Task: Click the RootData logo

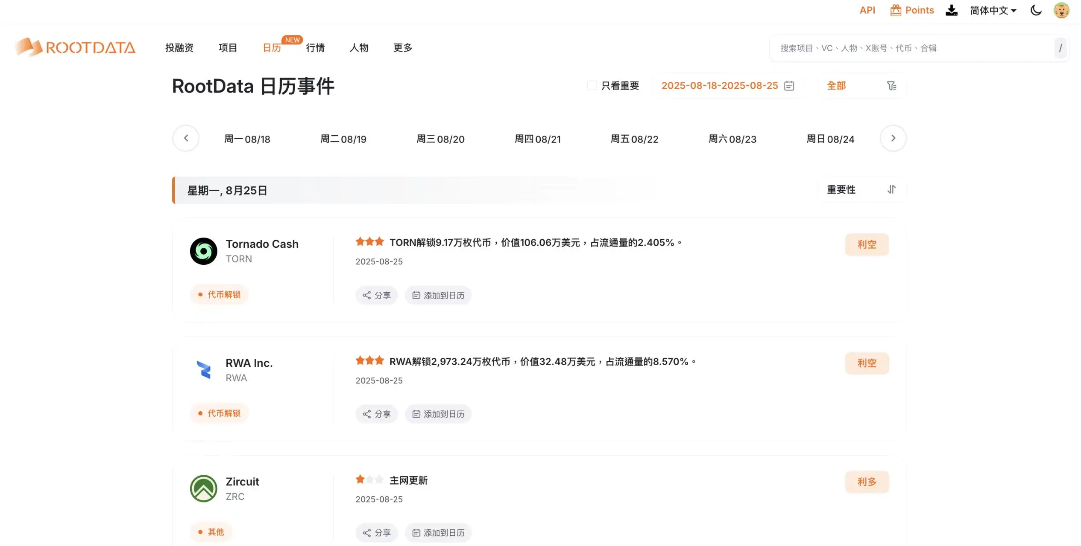Action: click(x=75, y=47)
